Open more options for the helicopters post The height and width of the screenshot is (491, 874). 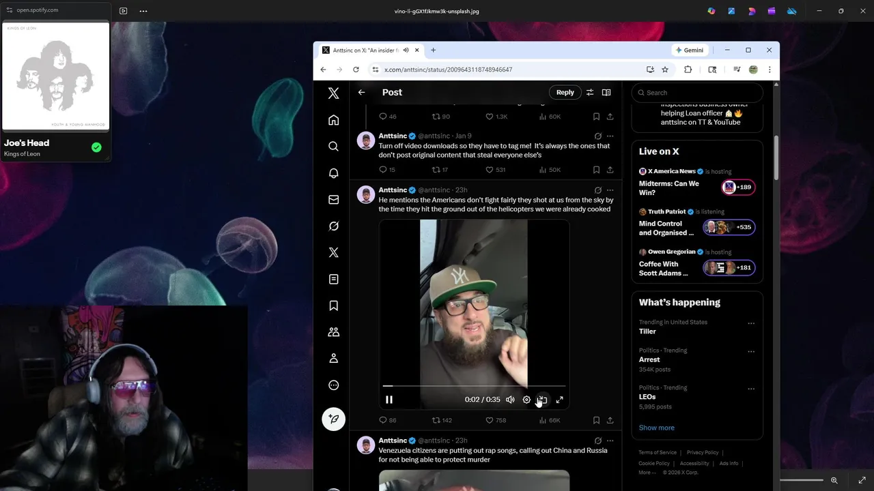pos(610,190)
